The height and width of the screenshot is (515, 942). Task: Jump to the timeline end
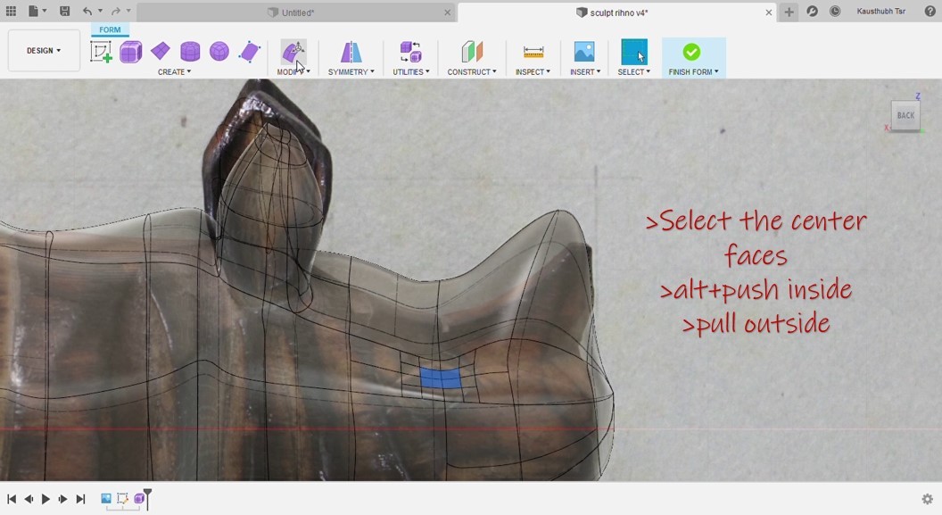tap(80, 499)
